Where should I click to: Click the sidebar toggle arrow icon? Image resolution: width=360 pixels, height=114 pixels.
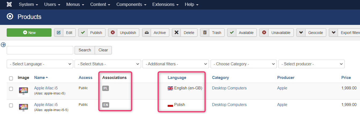(3, 45)
